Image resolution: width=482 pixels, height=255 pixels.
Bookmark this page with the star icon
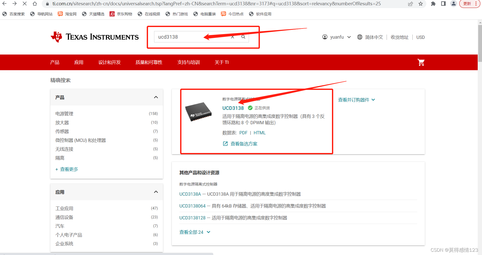(421, 4)
